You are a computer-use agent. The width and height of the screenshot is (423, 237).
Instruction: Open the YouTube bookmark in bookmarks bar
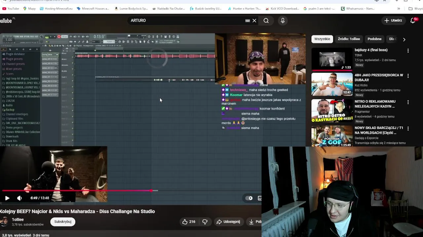pos(11,9)
